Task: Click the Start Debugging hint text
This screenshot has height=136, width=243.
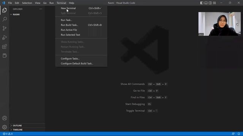Action: pos(135,104)
